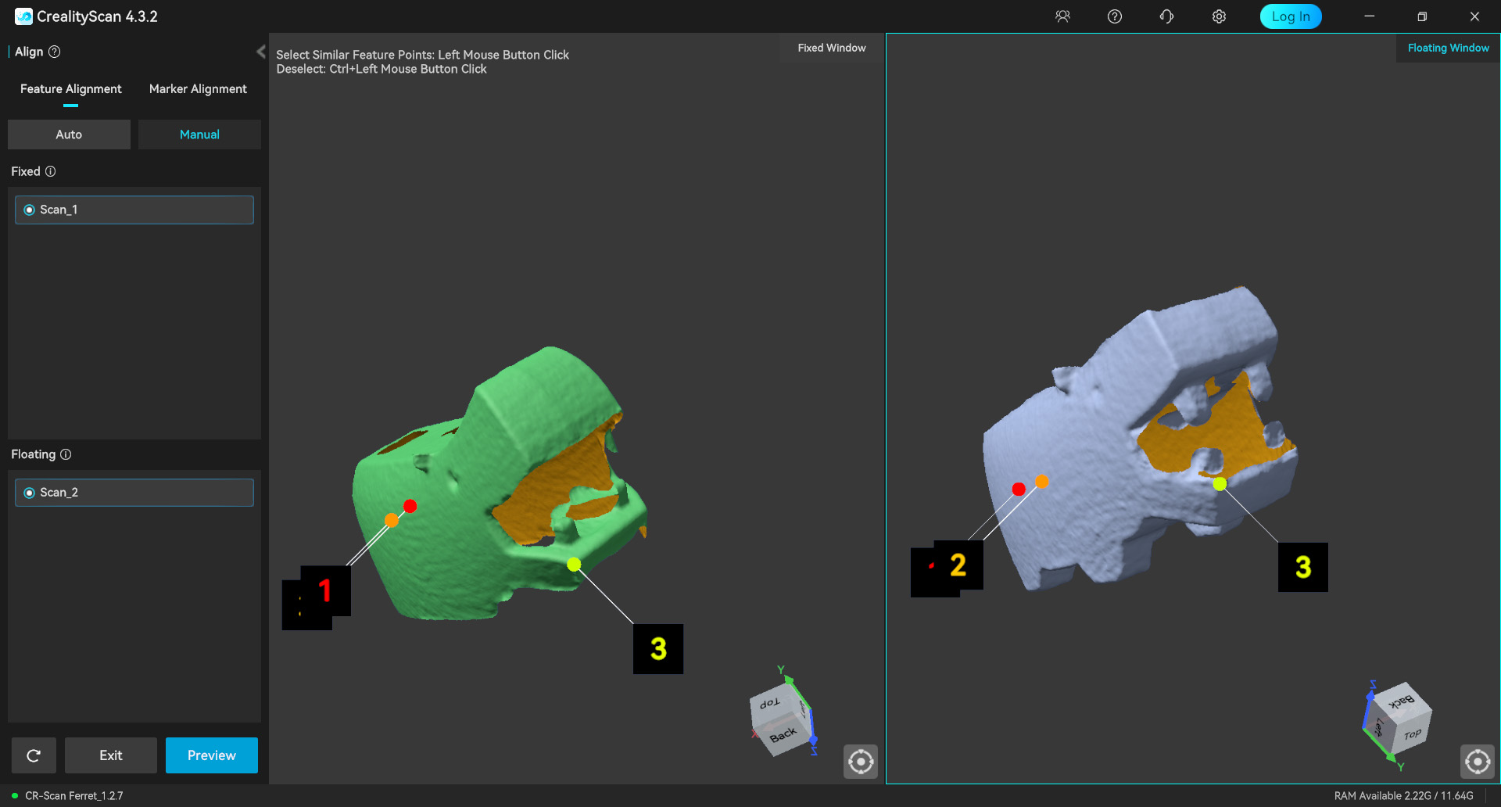Click the red feature point on green model
The width and height of the screenshot is (1501, 807).
410,506
